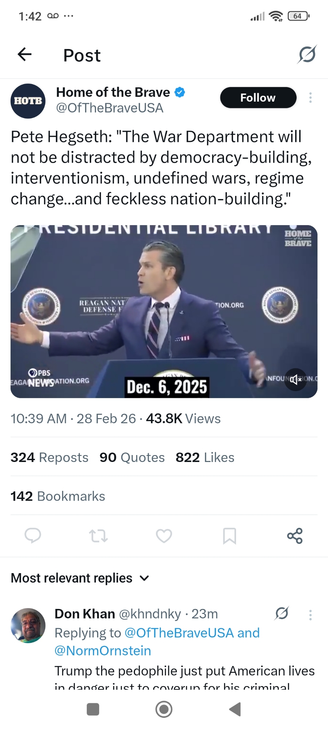Image resolution: width=328 pixels, height=731 pixels.
Task: Tap the Grok icon in the header
Action: point(307,55)
